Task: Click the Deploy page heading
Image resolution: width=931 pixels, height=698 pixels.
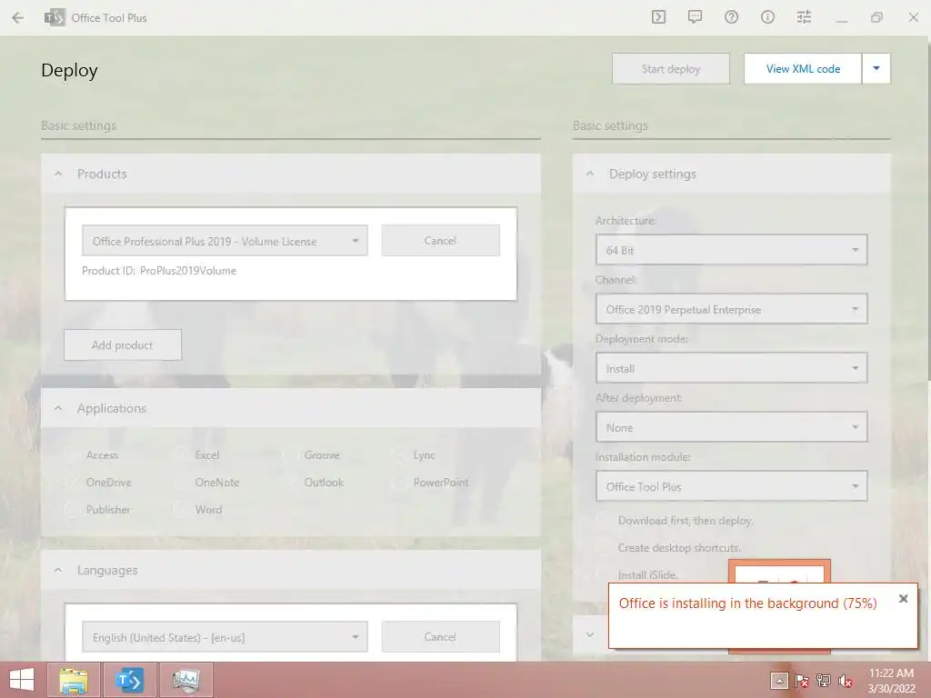Action: [x=69, y=70]
